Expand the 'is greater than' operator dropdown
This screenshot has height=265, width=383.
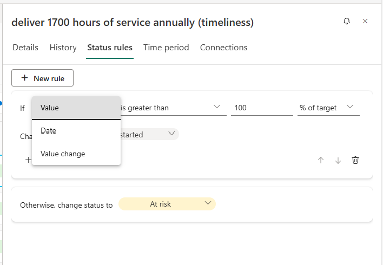pos(170,108)
